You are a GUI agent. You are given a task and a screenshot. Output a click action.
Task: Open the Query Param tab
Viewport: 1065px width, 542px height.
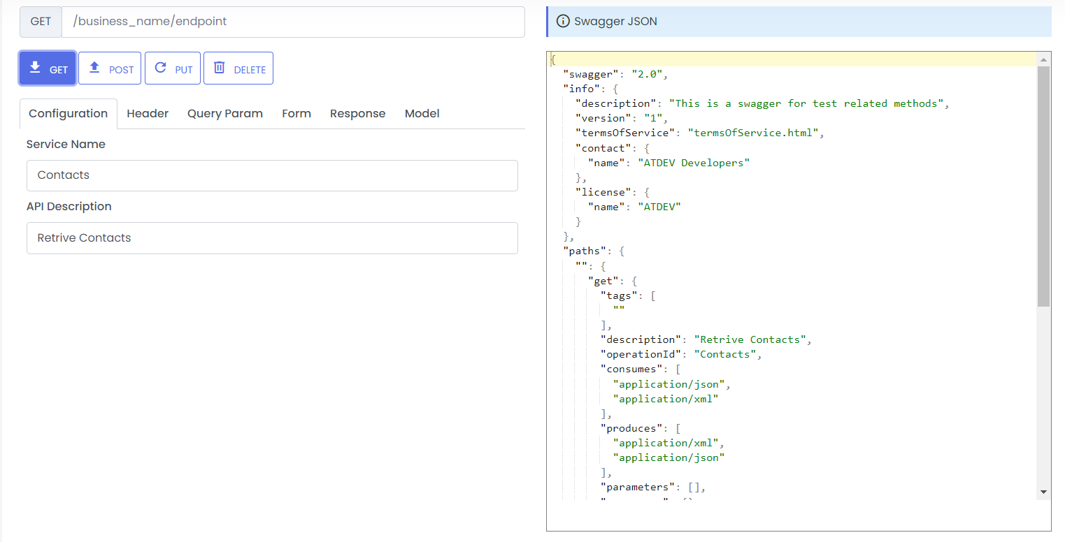[225, 113]
